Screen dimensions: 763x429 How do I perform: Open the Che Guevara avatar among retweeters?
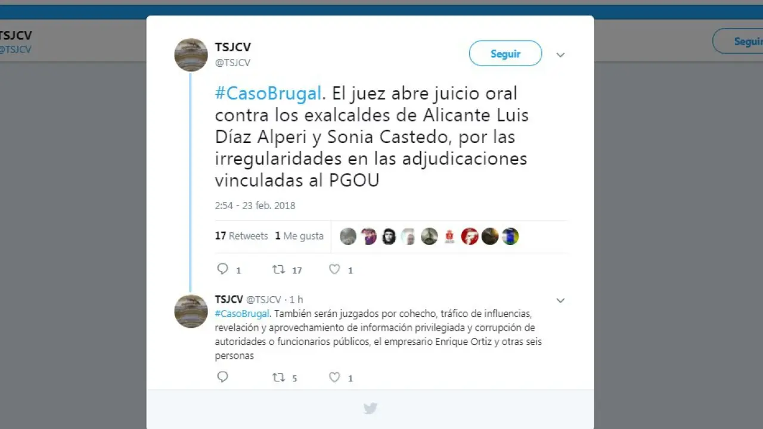point(389,237)
